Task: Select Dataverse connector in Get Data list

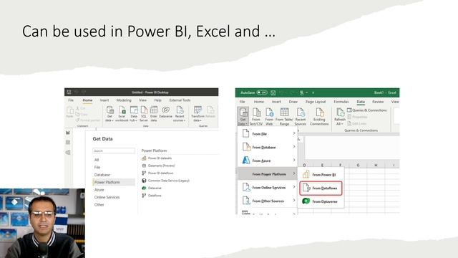Action: point(151,188)
